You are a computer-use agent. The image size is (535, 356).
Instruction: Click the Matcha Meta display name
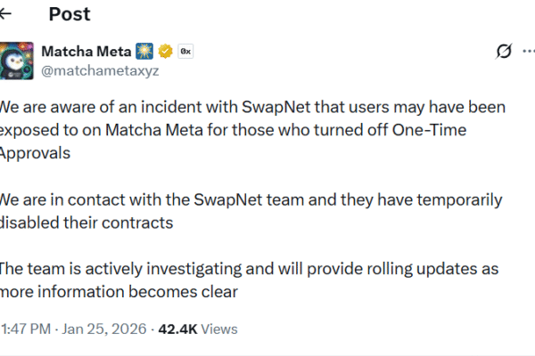pos(86,51)
